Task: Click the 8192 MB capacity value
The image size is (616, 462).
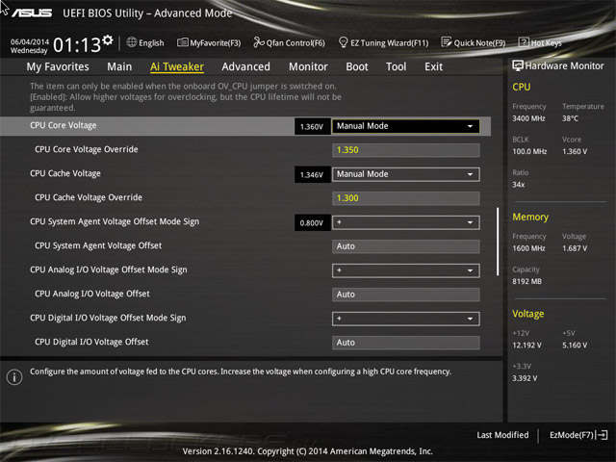Action: (x=526, y=281)
